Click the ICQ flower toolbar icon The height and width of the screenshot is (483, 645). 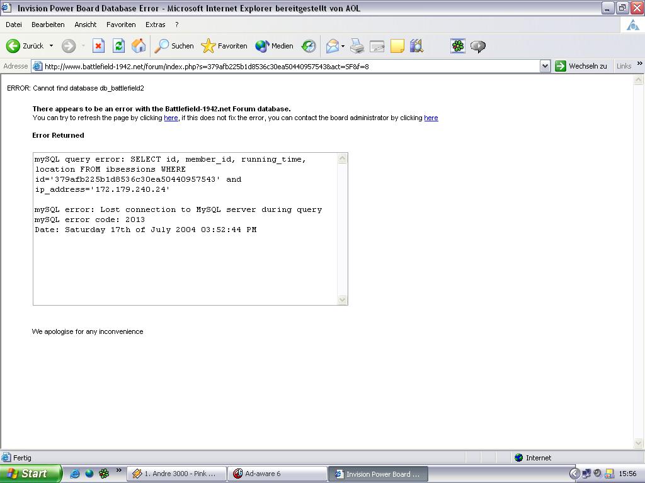458,46
